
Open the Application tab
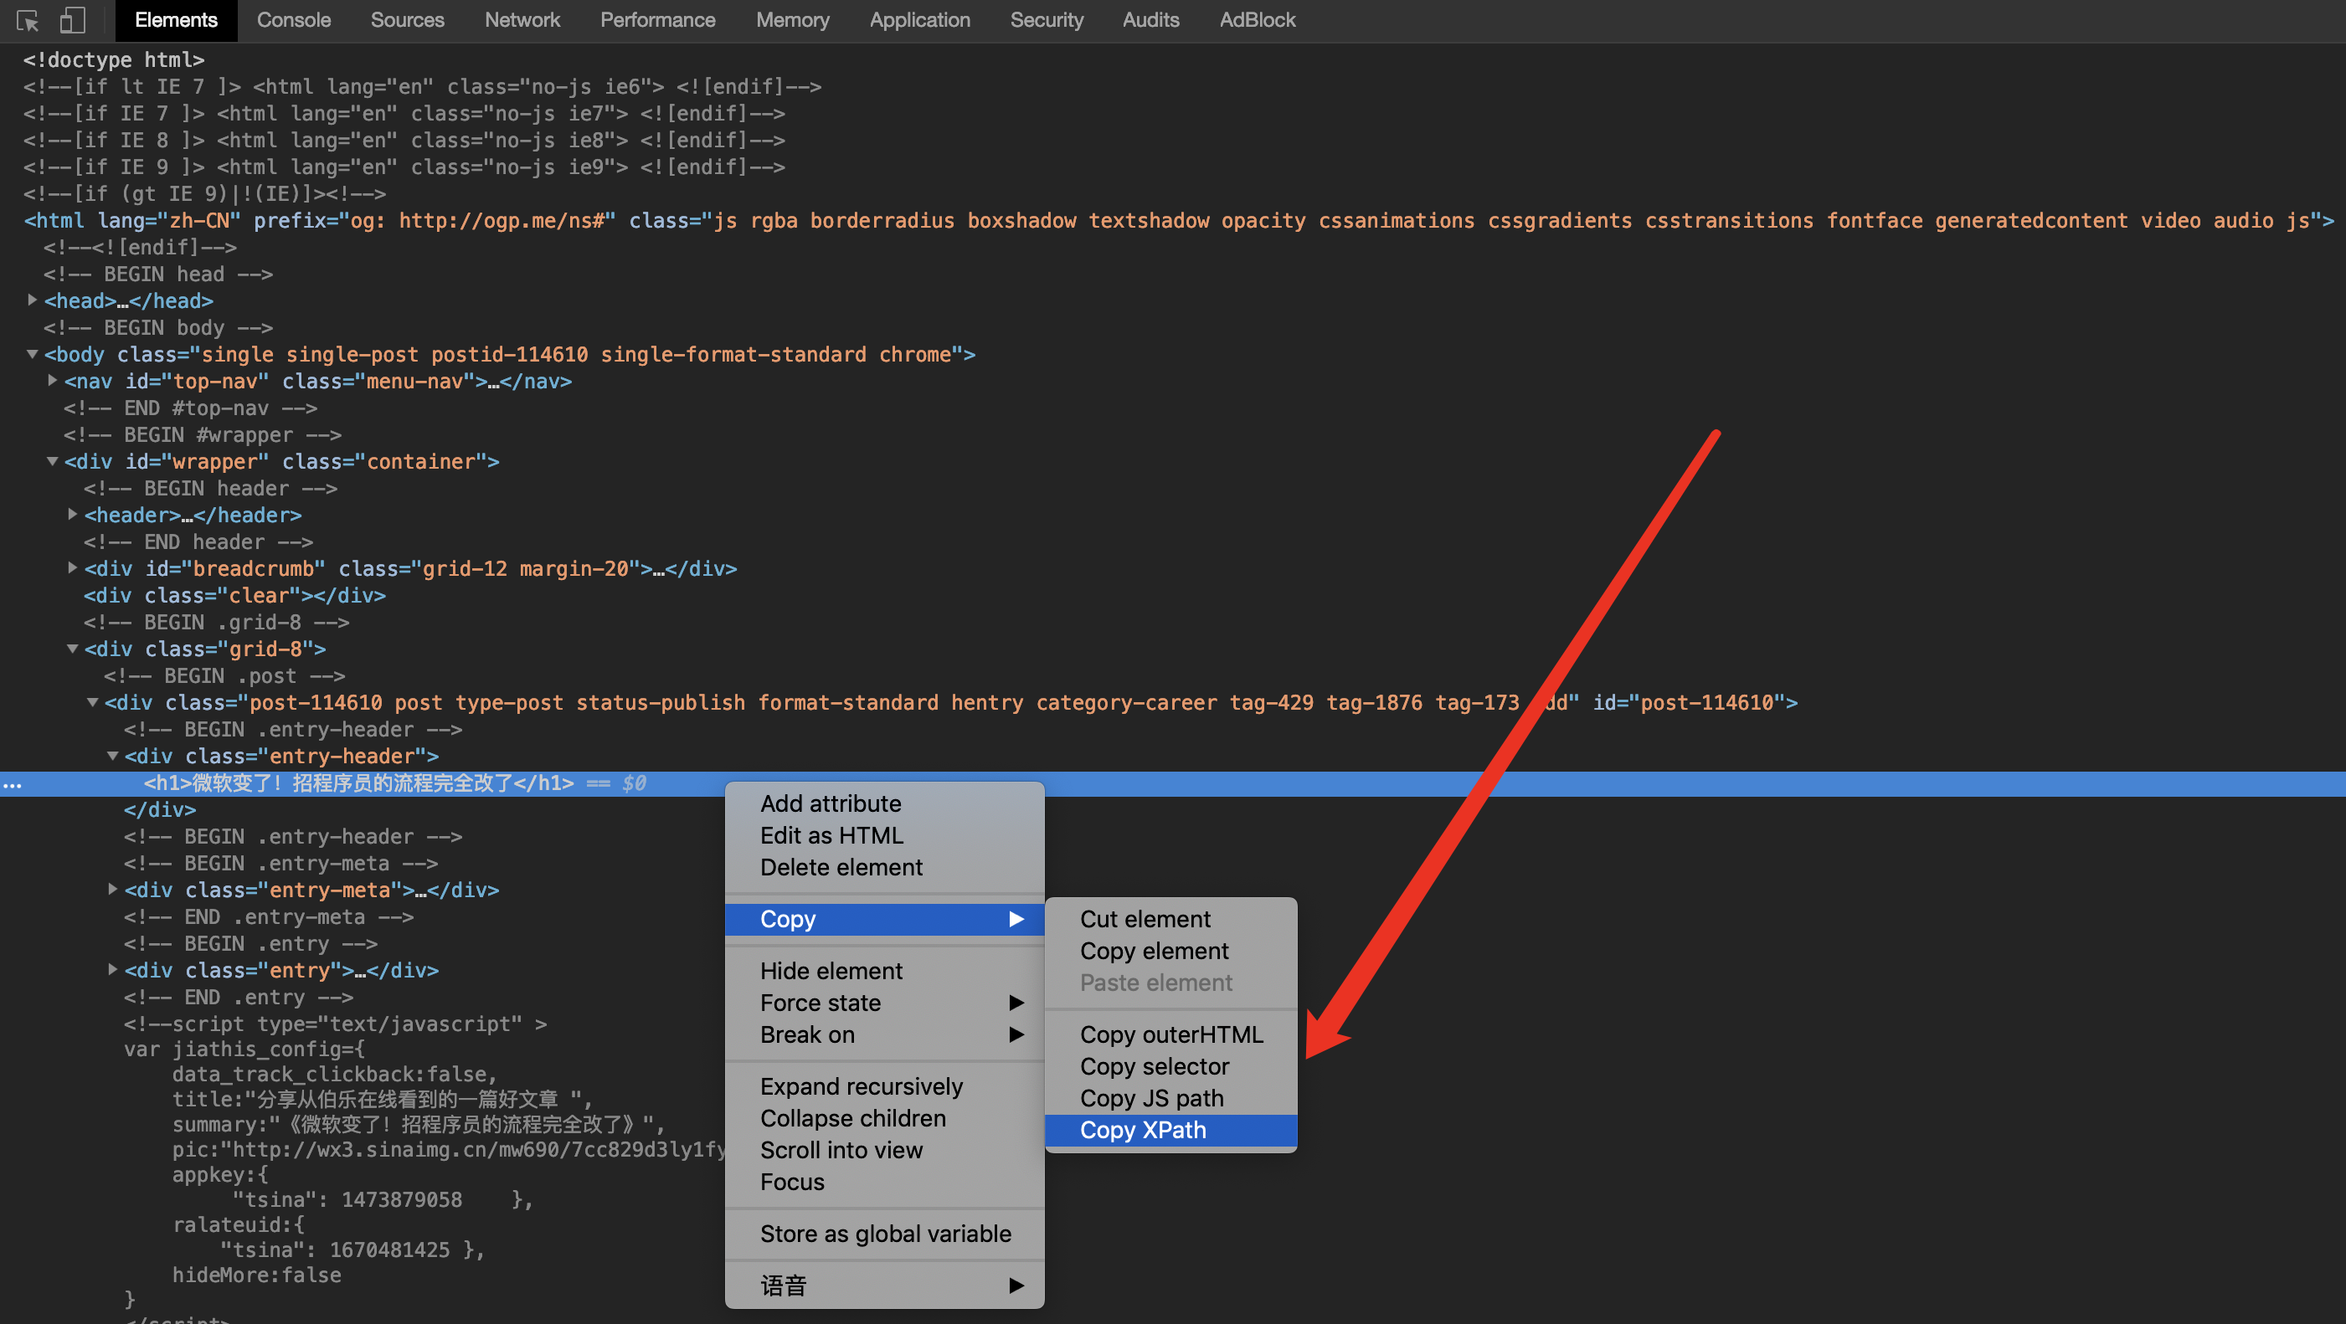tap(919, 20)
